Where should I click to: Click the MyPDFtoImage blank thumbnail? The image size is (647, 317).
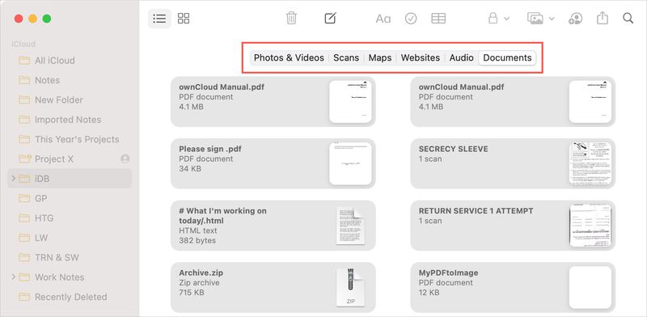click(x=590, y=287)
